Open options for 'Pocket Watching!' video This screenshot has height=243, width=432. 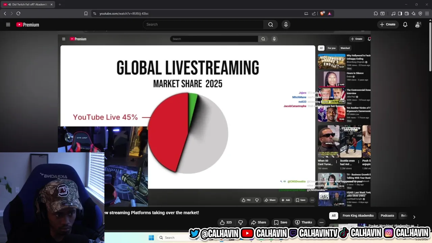point(418,226)
